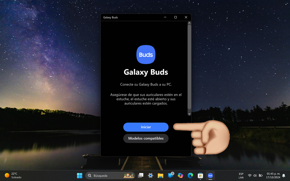Open Modelos compatibles list
The width and height of the screenshot is (290, 181).
[x=146, y=138]
